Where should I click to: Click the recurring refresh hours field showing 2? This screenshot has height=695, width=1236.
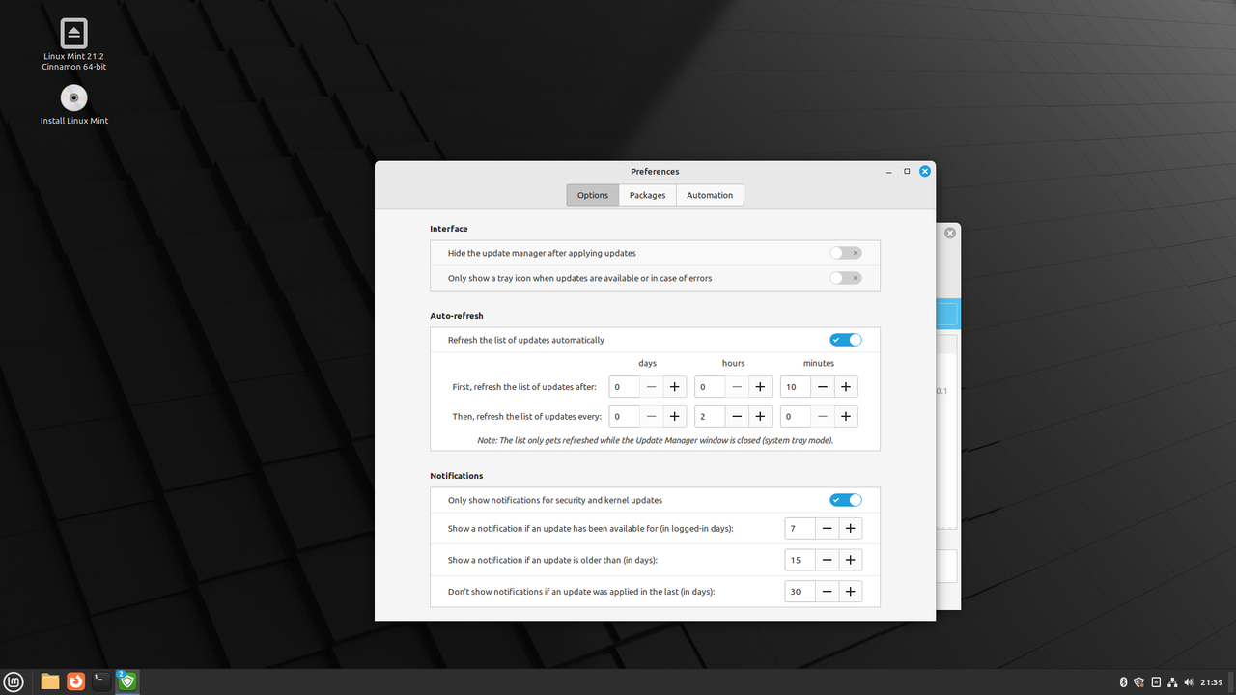(710, 417)
